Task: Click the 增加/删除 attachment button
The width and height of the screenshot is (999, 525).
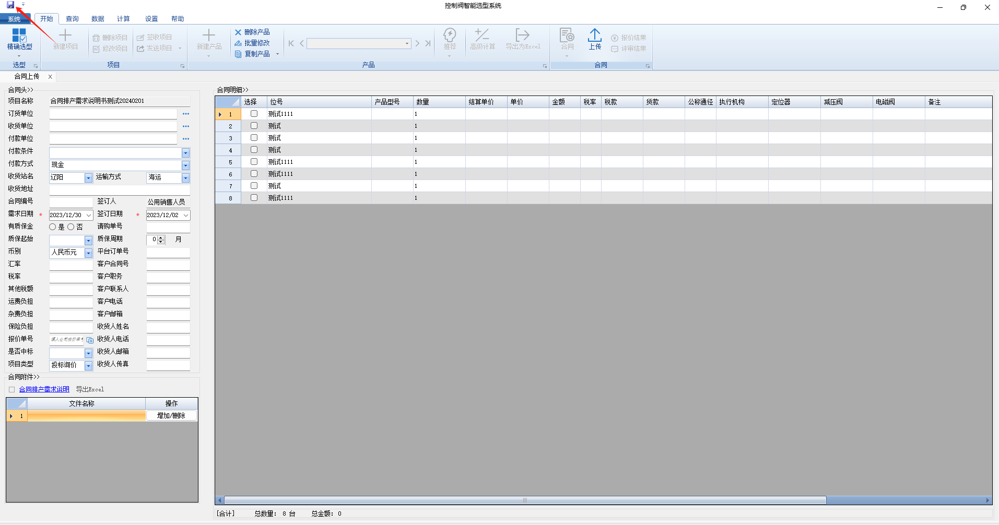Action: point(171,415)
